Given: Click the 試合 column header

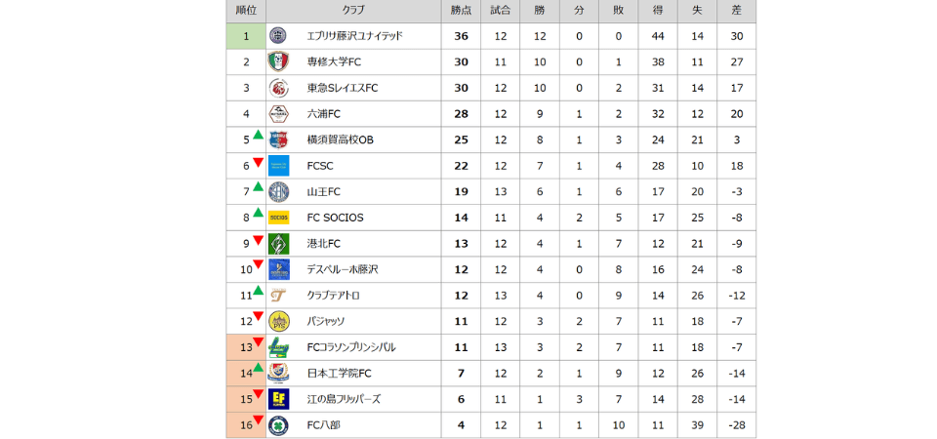Looking at the screenshot, I should pos(501,11).
